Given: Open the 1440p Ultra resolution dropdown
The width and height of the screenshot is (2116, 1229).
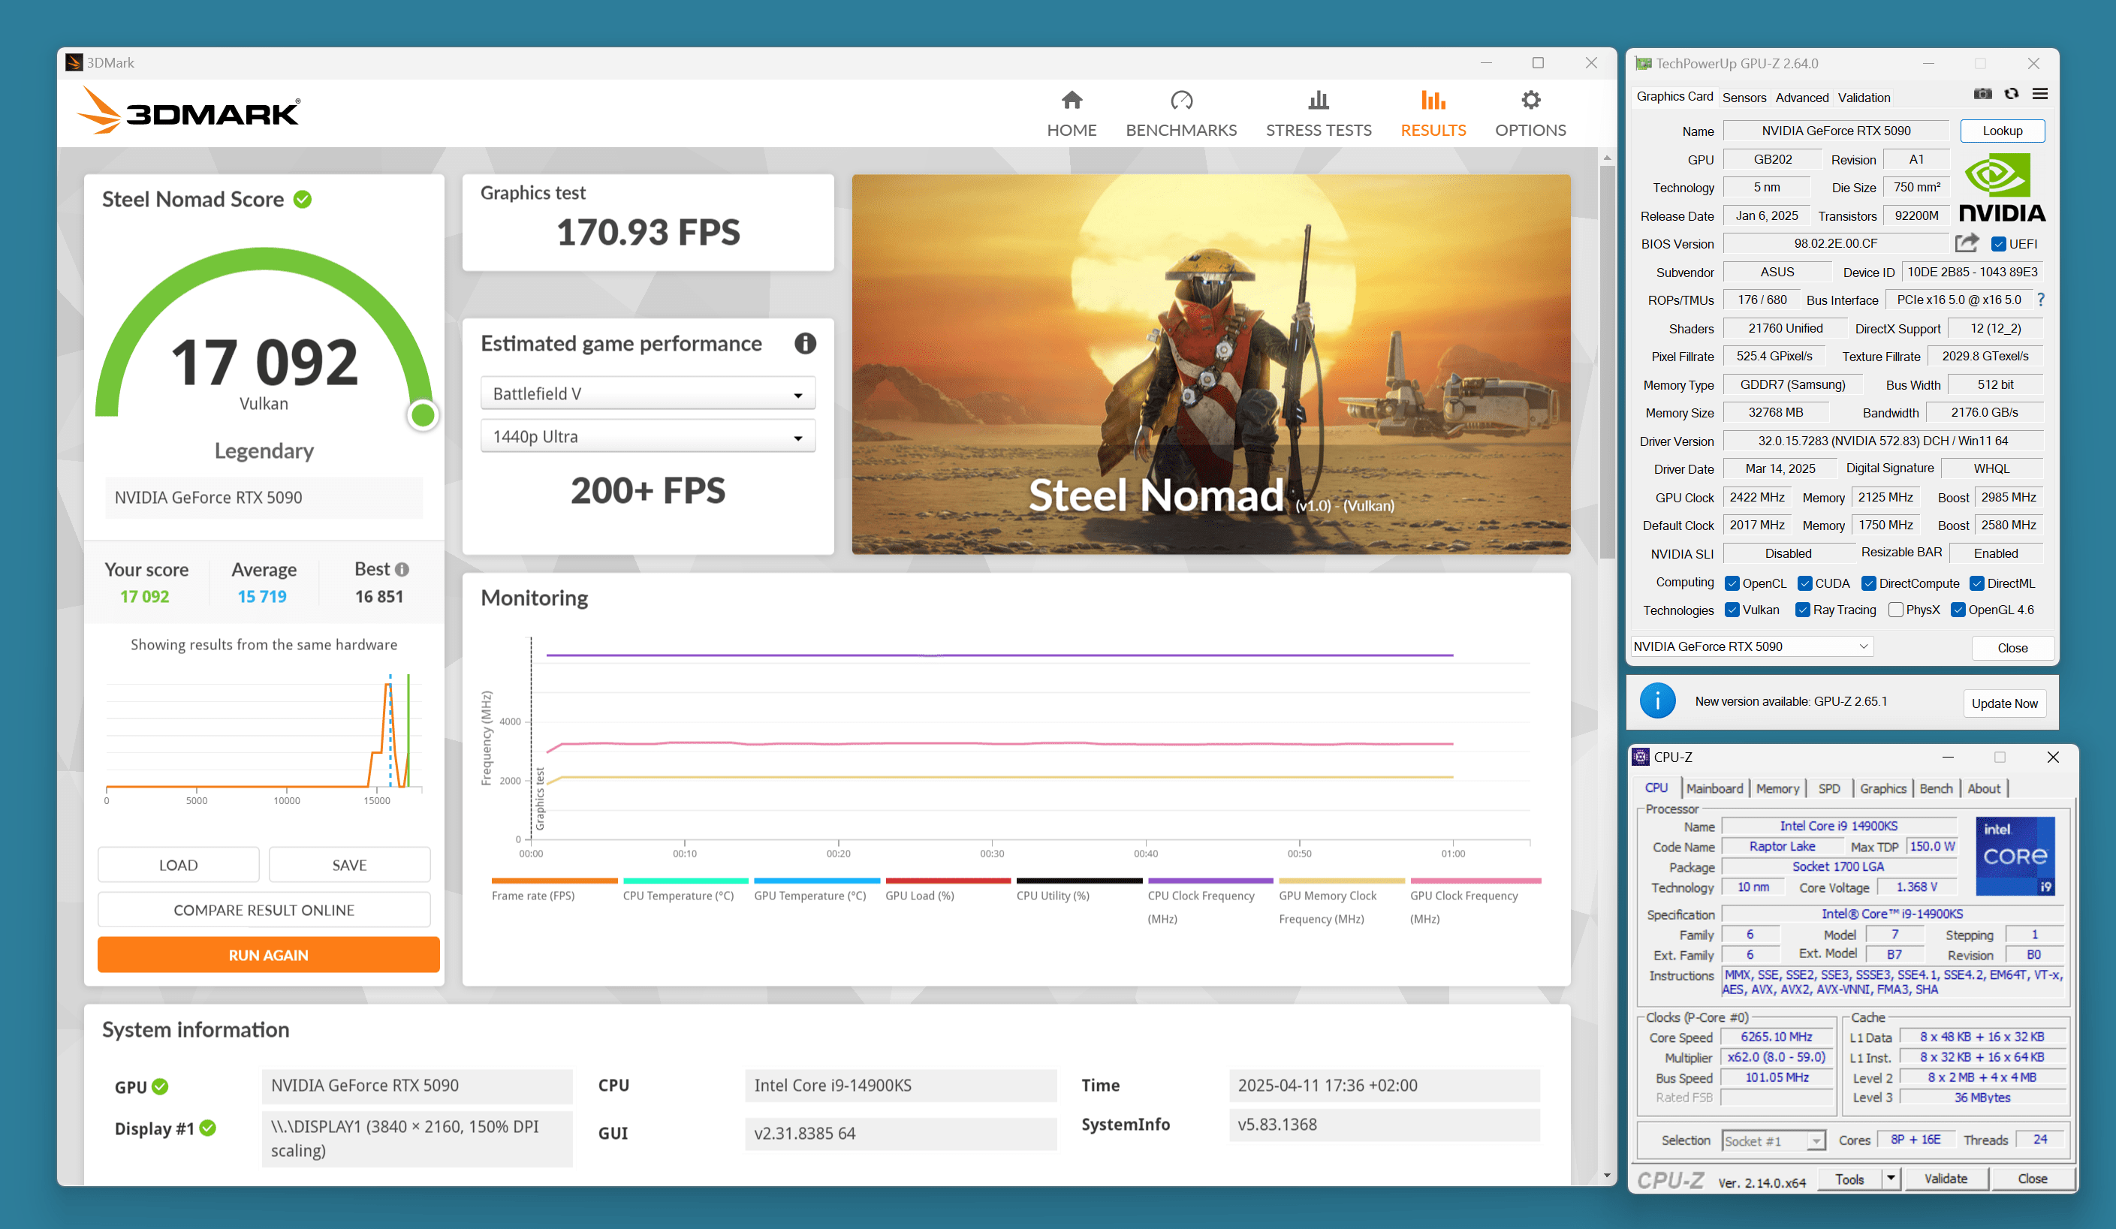Looking at the screenshot, I should coord(647,436).
